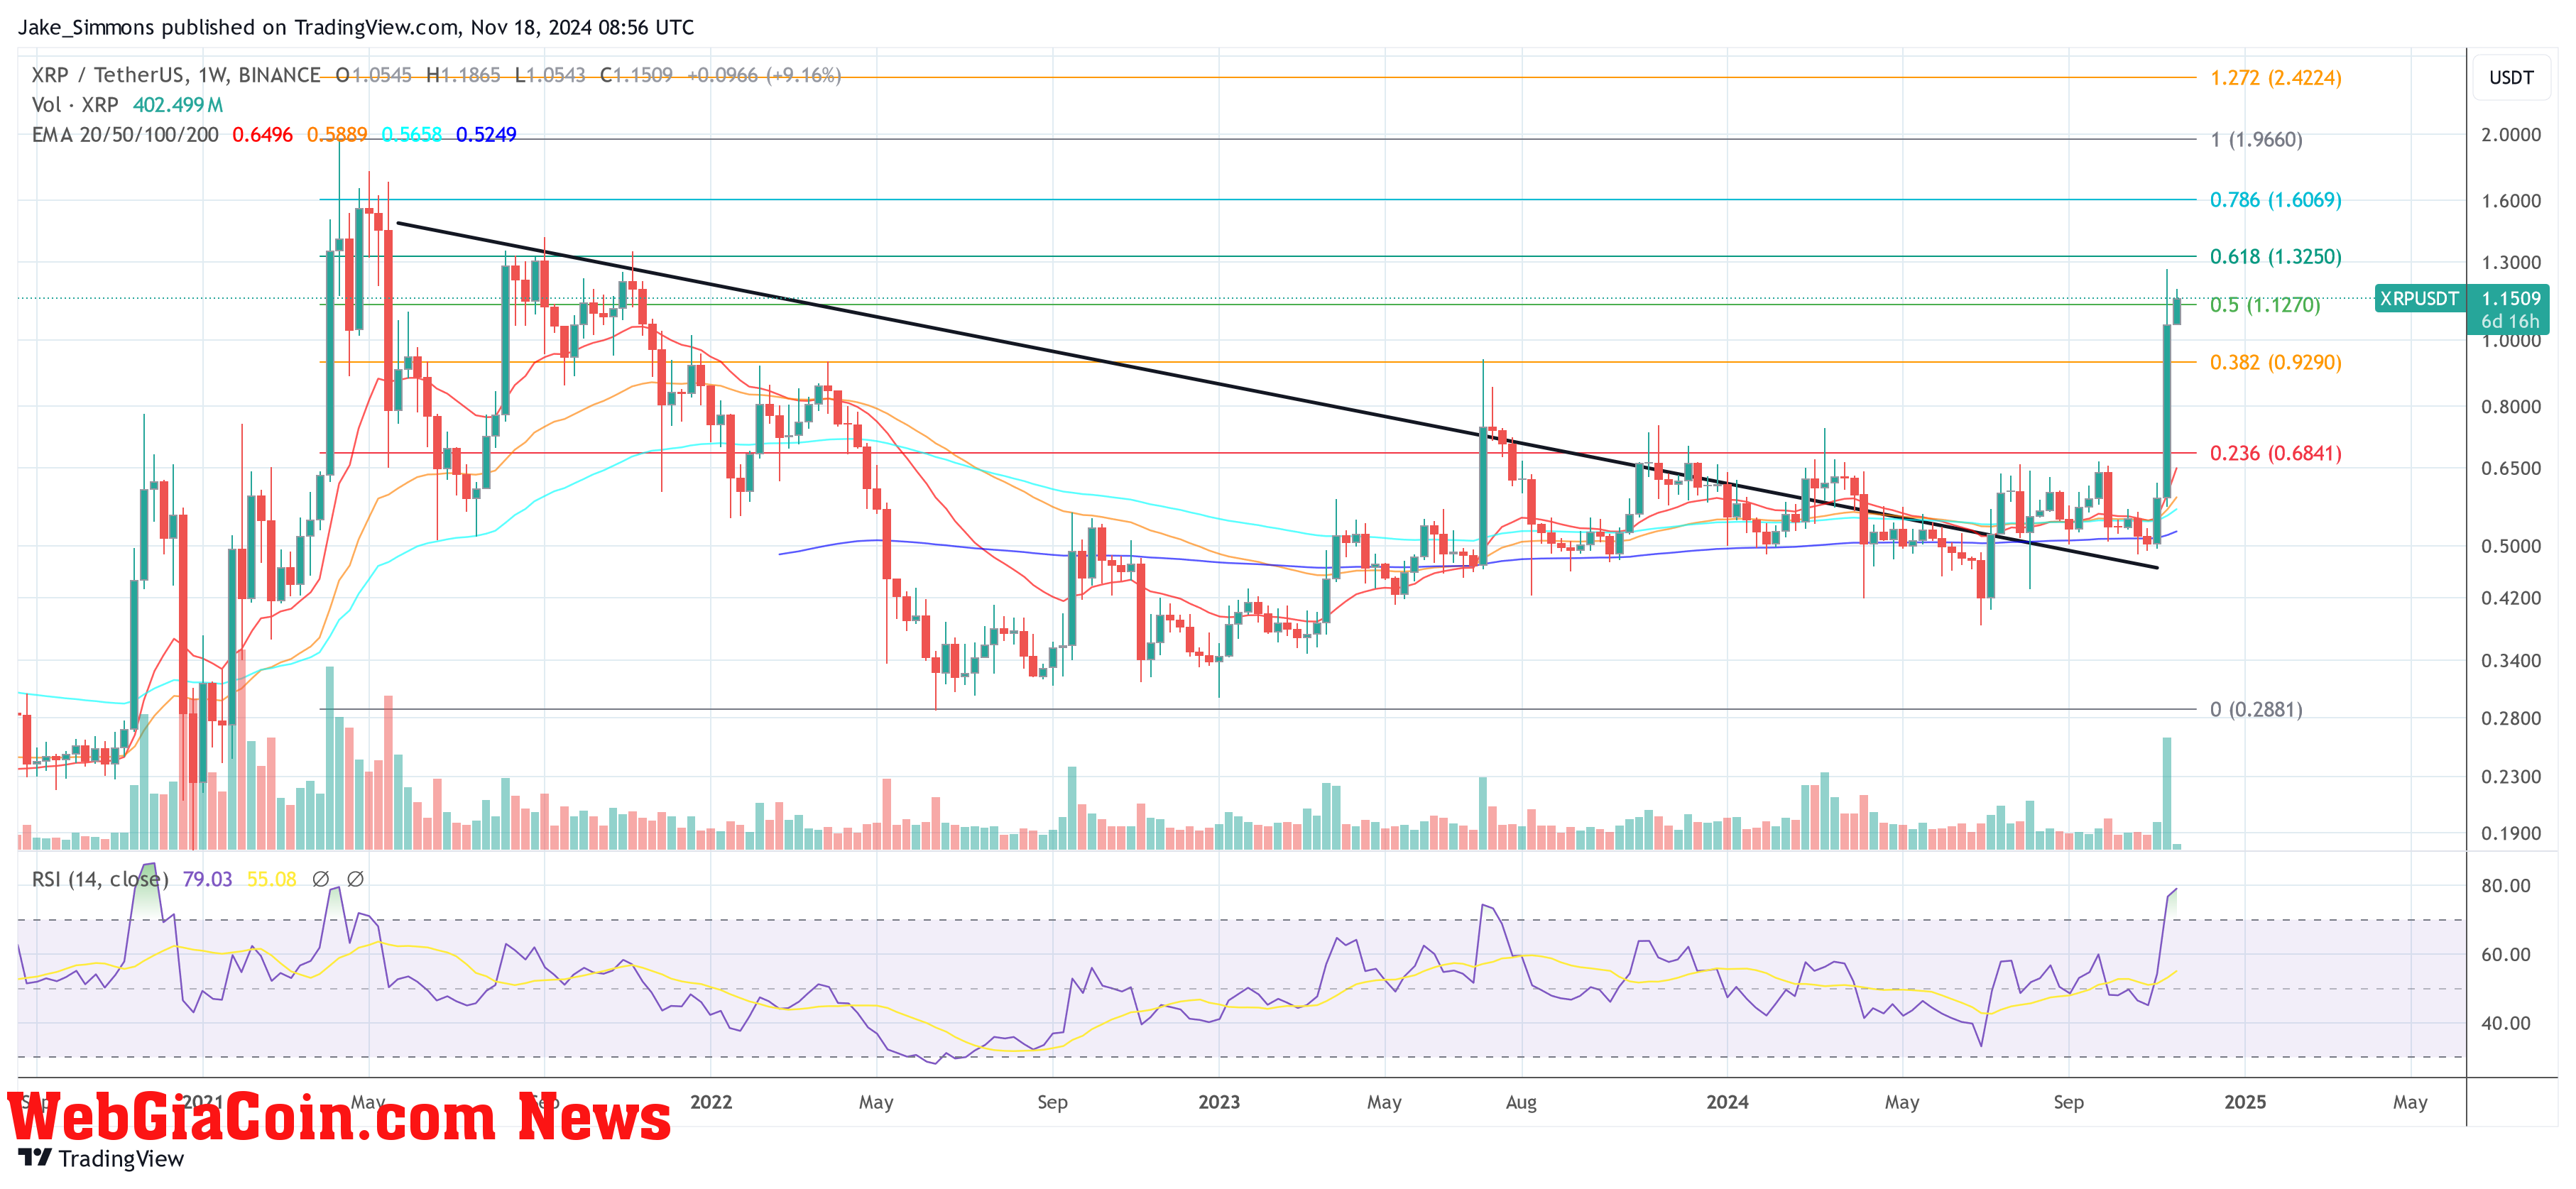The height and width of the screenshot is (1189, 2576).
Task: Click the 1.3000 price axis label
Action: 2510,263
